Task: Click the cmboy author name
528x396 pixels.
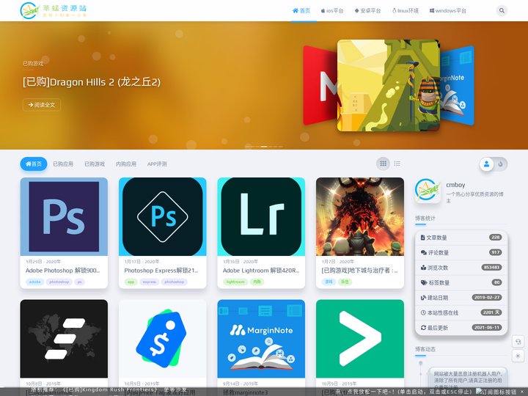Action: tap(455, 185)
